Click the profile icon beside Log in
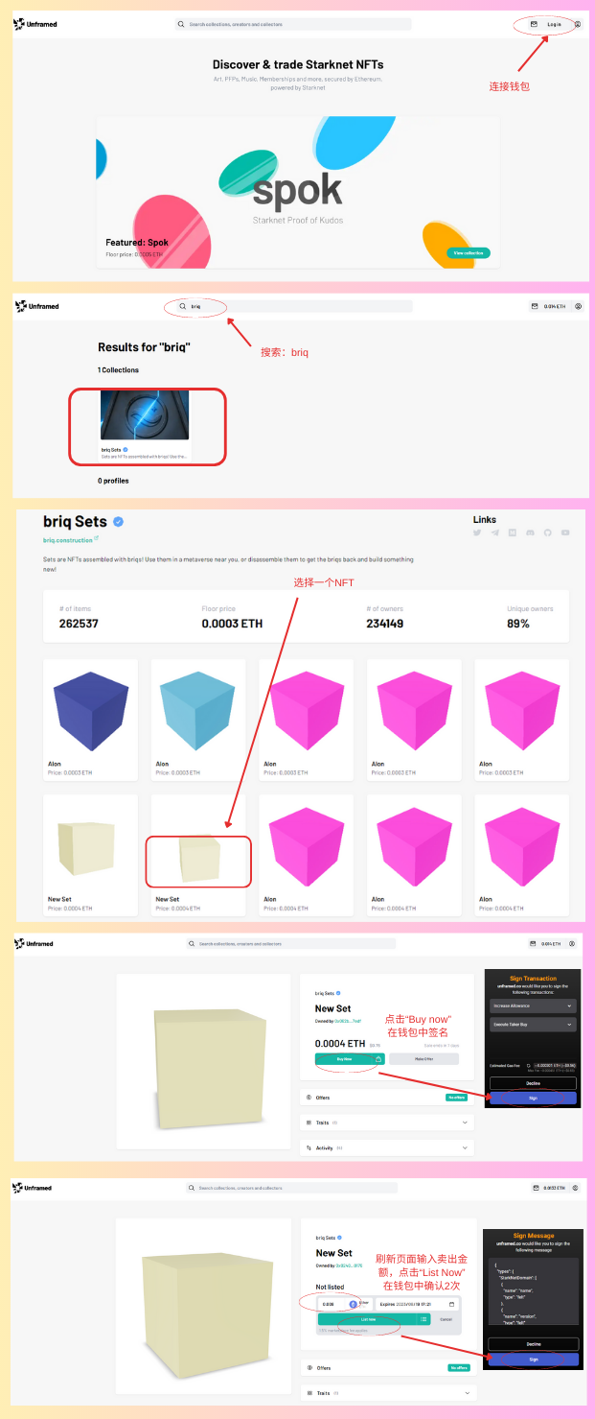Image resolution: width=595 pixels, height=1419 pixels. coord(579,24)
